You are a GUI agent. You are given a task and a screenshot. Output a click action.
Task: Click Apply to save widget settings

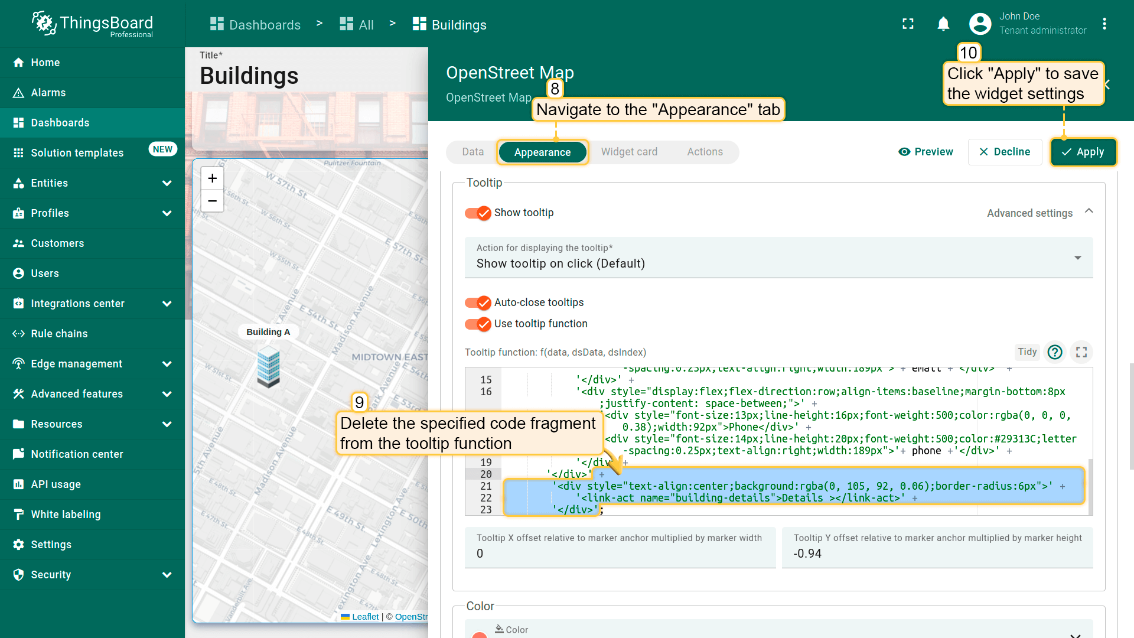coord(1083,152)
